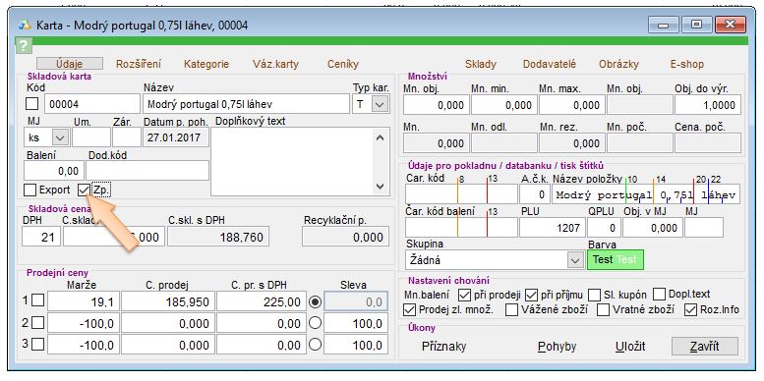Open the E-shop tab
This screenshot has width=764, height=381.
tap(687, 64)
